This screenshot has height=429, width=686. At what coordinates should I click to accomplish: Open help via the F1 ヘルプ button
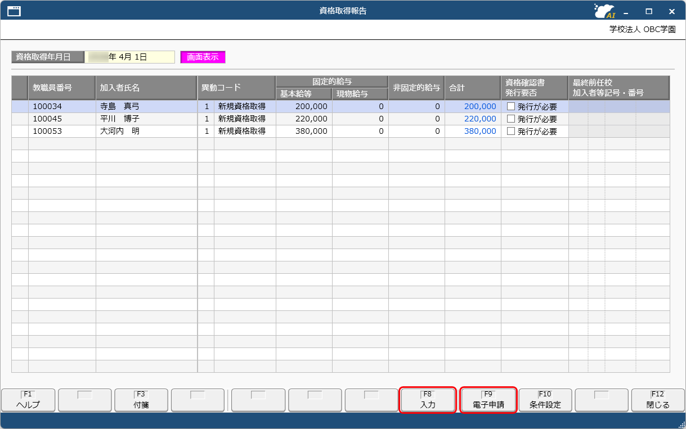pos(28,400)
